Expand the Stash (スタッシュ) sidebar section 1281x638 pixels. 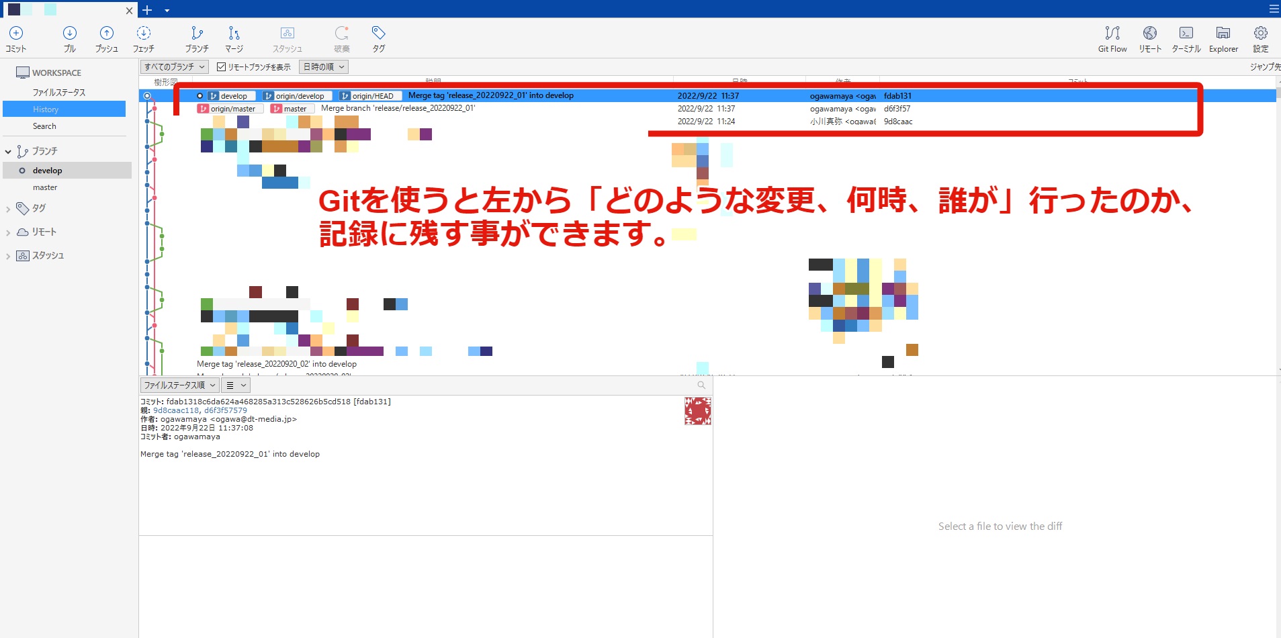8,256
